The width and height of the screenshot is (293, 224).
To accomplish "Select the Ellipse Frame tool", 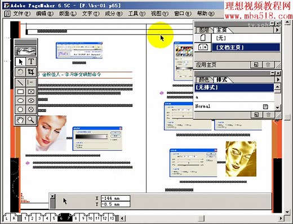I will coord(31,101).
